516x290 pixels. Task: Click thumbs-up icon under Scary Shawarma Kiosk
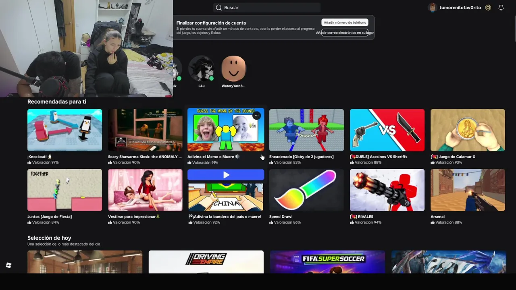click(x=110, y=162)
